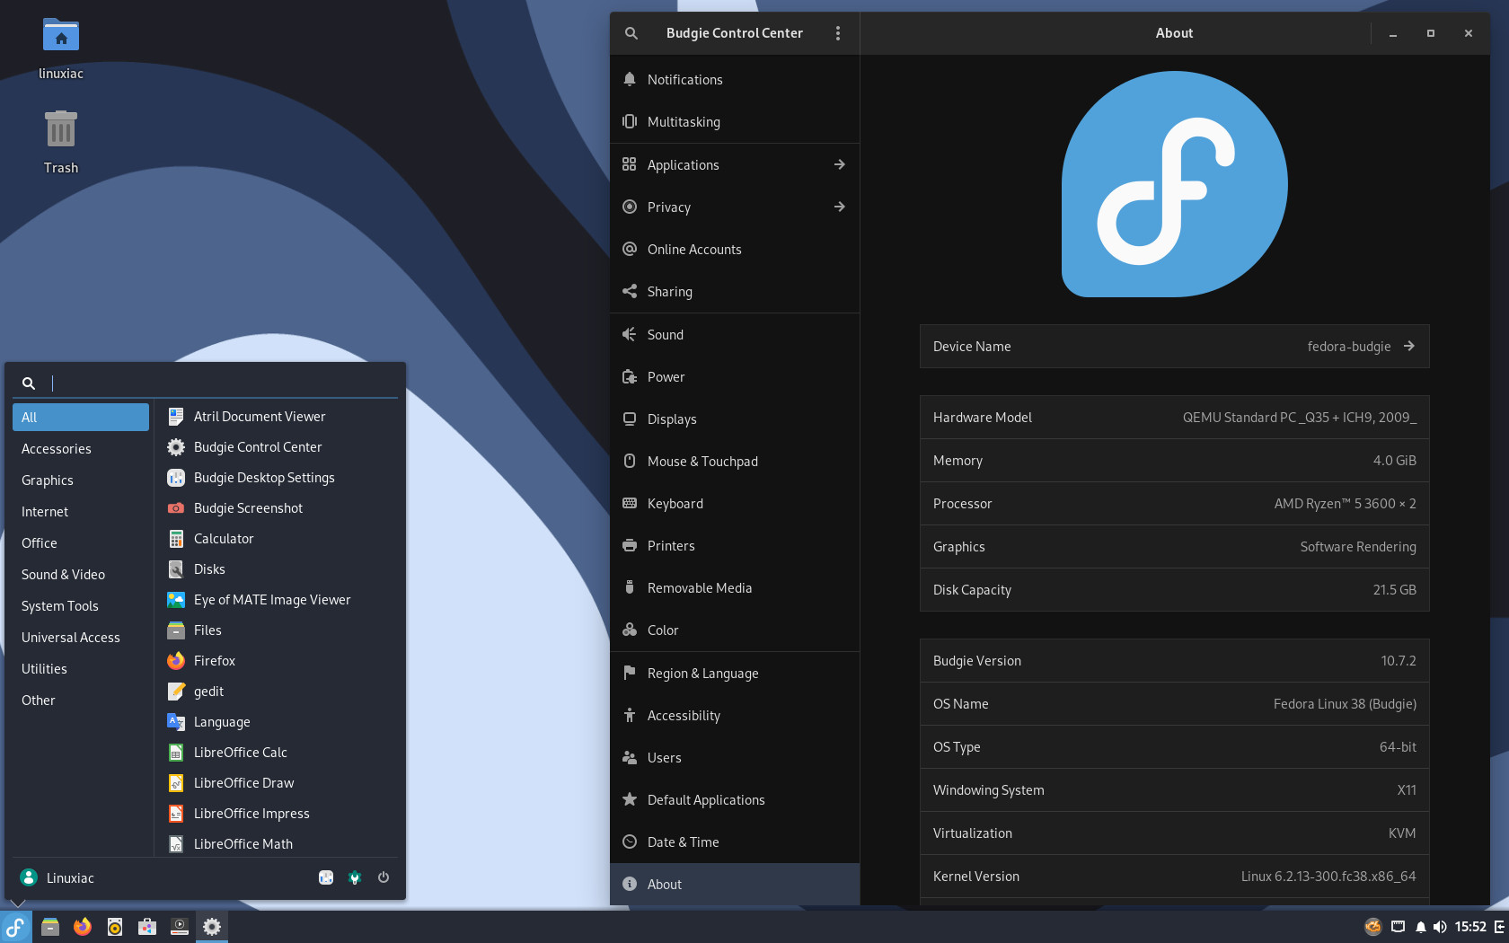Launch gedit from the app list
The height and width of the screenshot is (943, 1509).
click(x=277, y=692)
